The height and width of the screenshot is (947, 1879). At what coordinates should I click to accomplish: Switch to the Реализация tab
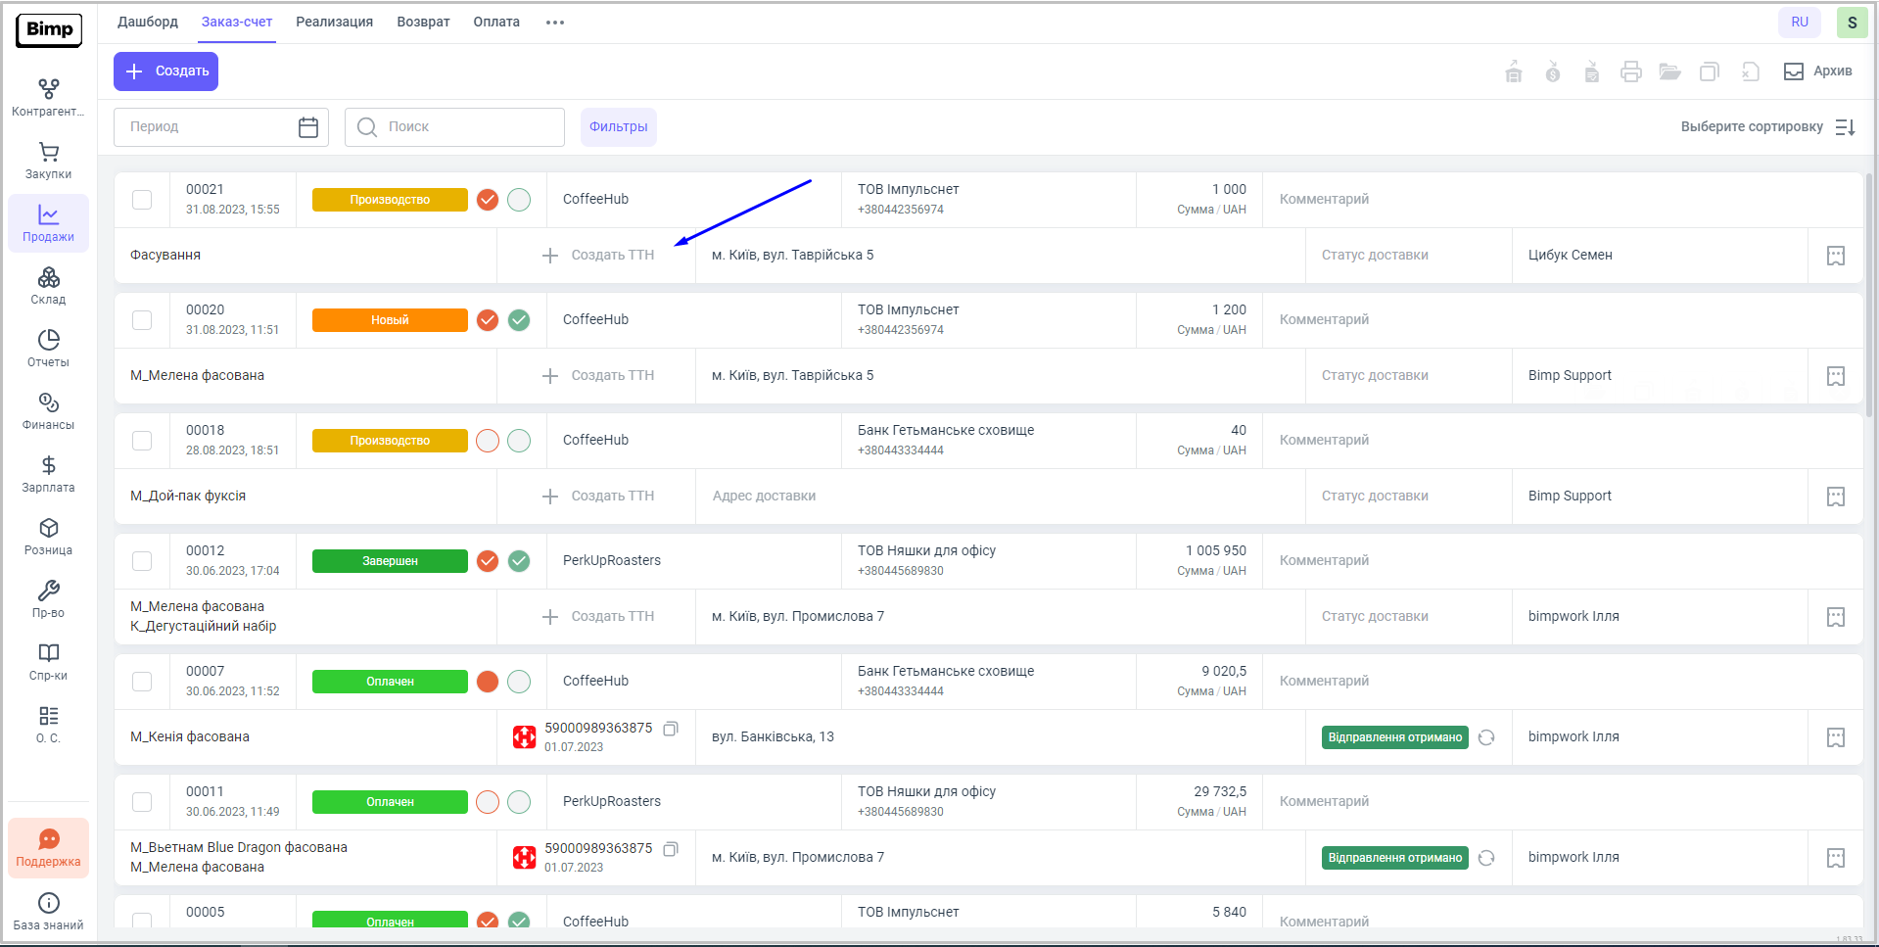click(334, 23)
